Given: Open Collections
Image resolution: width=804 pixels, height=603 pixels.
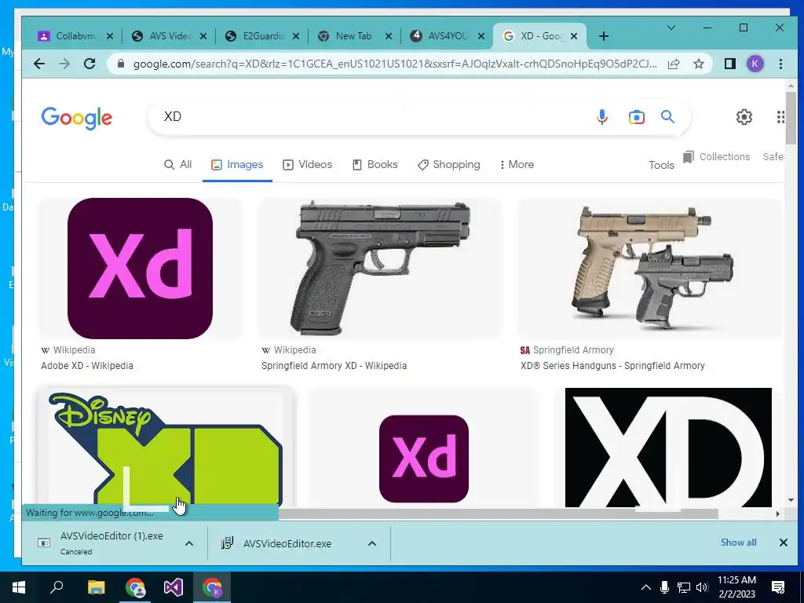Looking at the screenshot, I should [x=716, y=157].
